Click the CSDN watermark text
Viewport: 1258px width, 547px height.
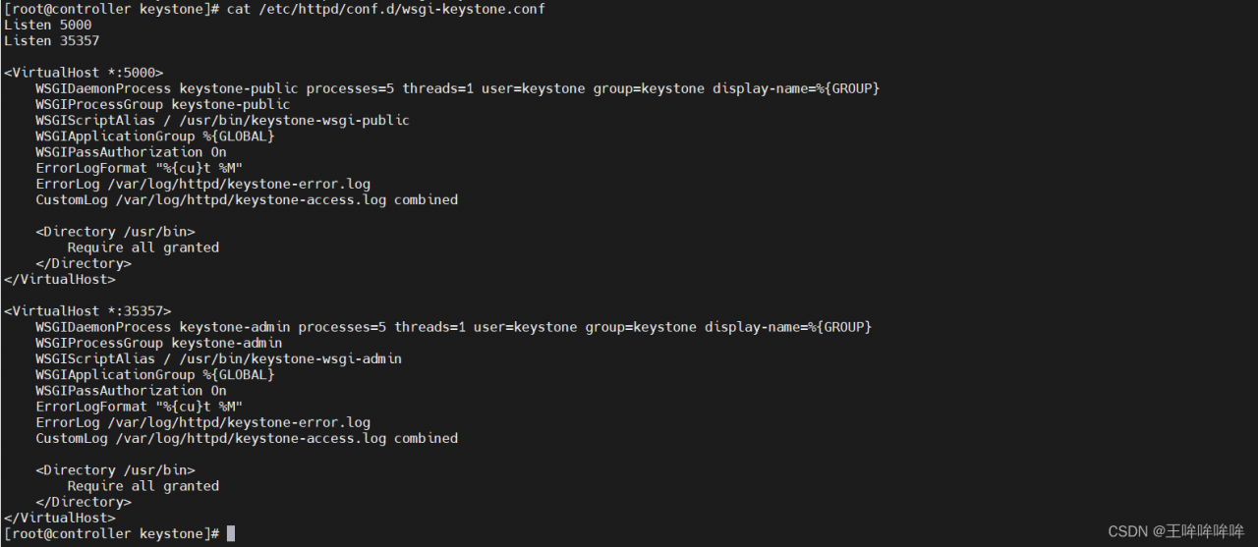coord(1176,531)
